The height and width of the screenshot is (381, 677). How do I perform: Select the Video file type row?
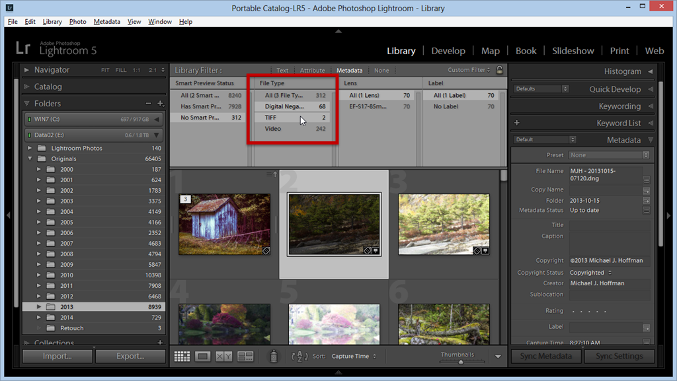click(x=292, y=129)
